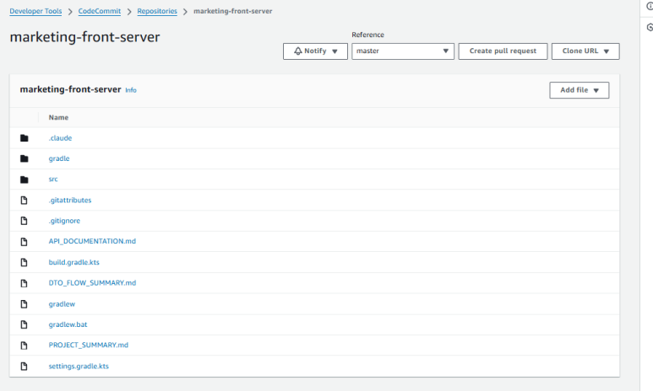The height and width of the screenshot is (391, 653).
Task: Click the file icon beside API_DOCUMENTATION.md
Action: tap(24, 241)
